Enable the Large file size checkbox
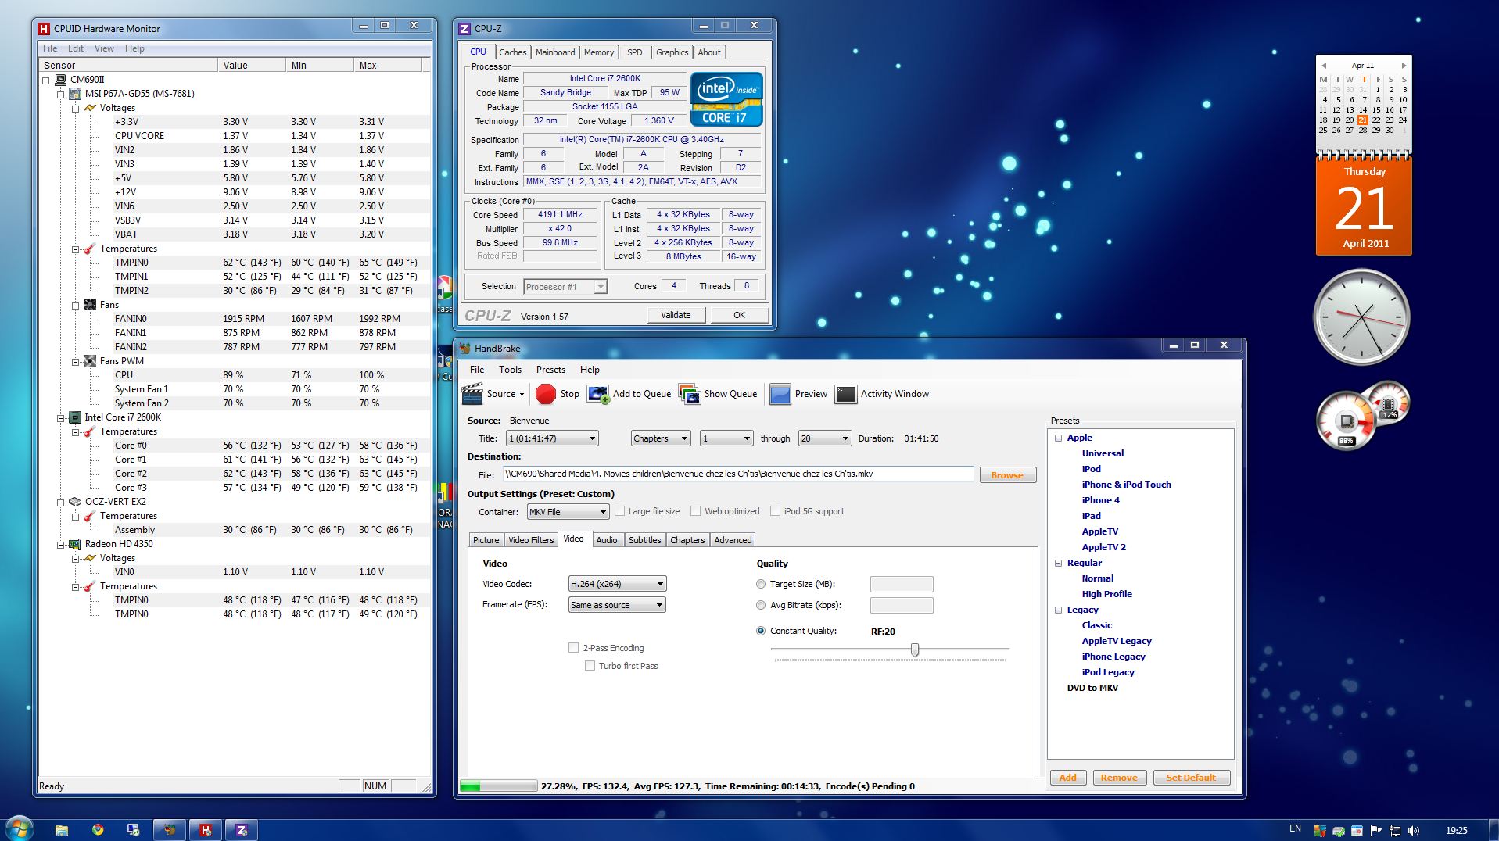This screenshot has height=841, width=1499. tap(620, 511)
